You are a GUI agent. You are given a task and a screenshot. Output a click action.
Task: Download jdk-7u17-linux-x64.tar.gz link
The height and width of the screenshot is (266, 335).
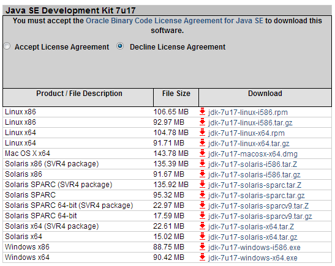pyautogui.click(x=249, y=144)
